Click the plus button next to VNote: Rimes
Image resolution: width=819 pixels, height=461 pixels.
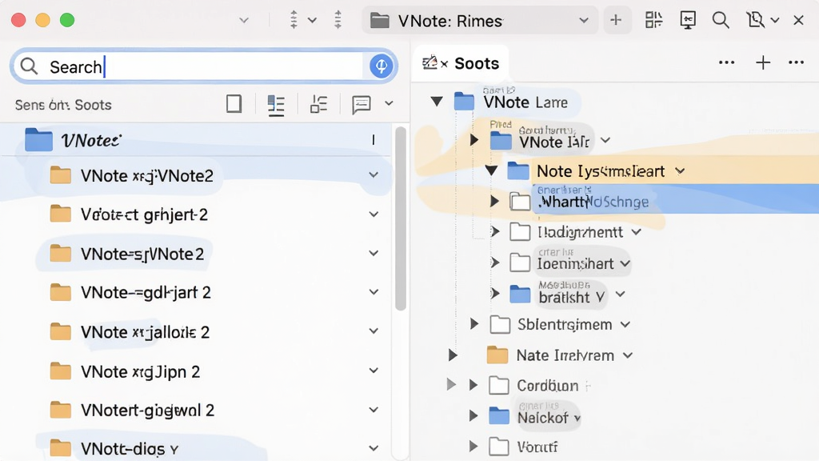click(x=617, y=20)
